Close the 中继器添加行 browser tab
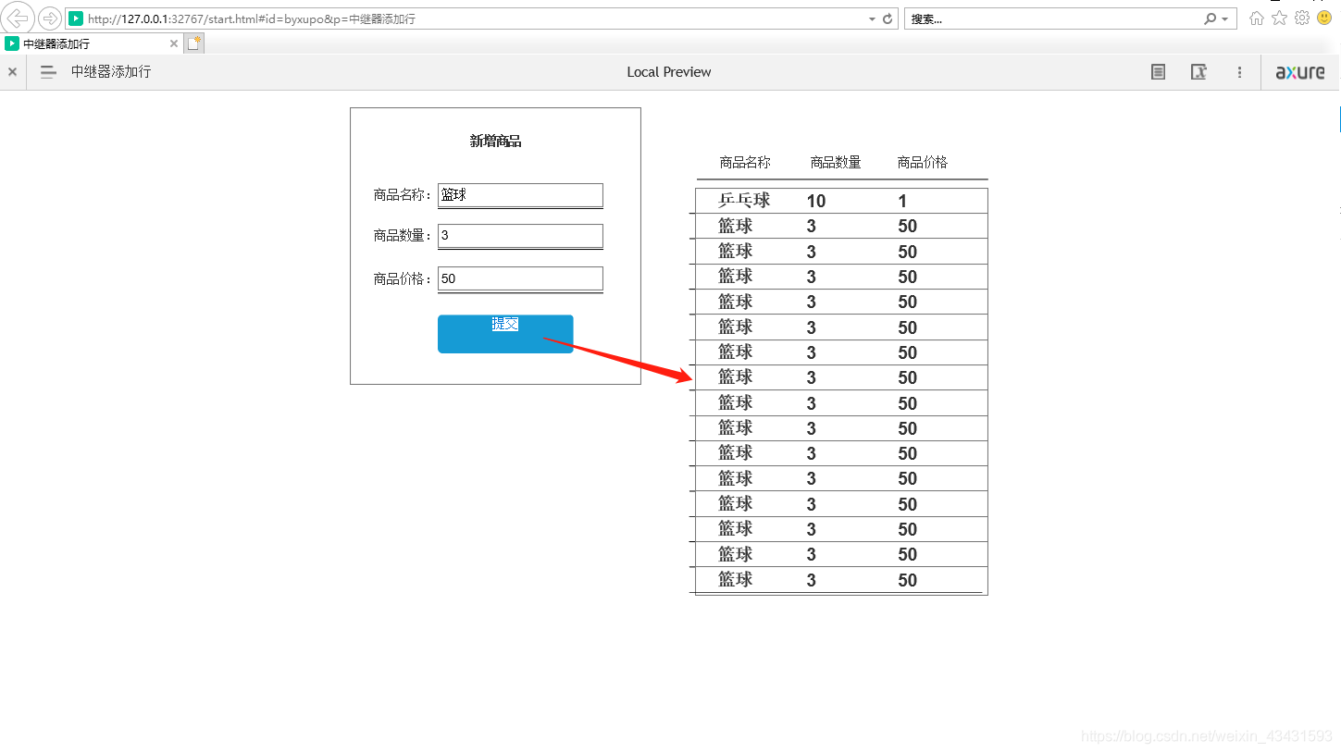Image resolution: width=1341 pixels, height=753 pixels. pos(173,43)
